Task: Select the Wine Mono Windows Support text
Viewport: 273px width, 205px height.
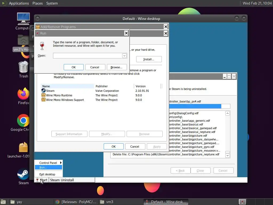Action: click(65, 100)
